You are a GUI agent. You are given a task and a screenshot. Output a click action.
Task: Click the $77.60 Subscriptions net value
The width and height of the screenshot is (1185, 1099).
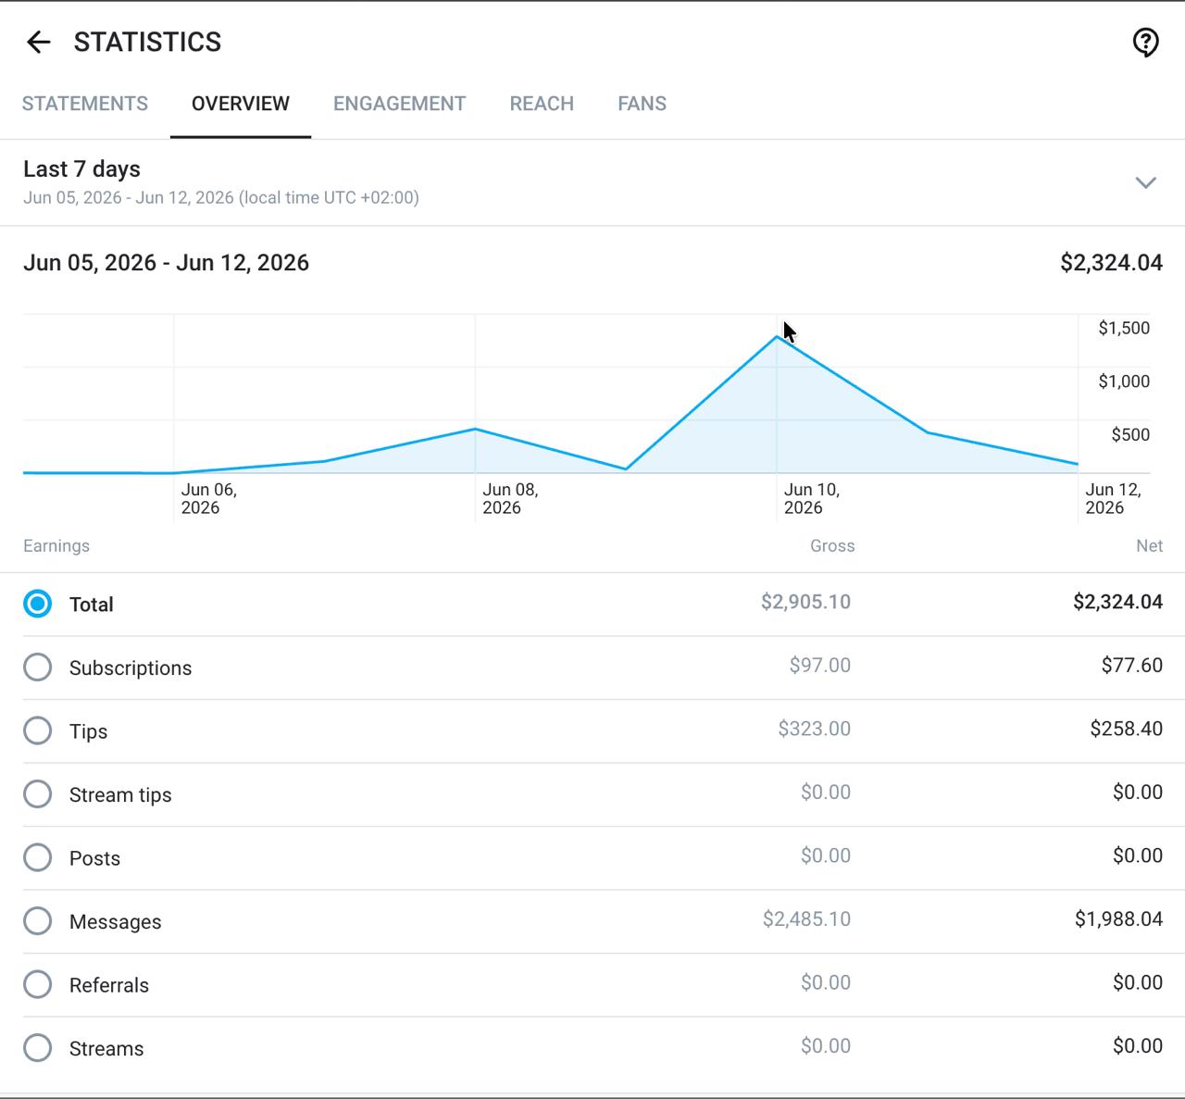pos(1131,665)
